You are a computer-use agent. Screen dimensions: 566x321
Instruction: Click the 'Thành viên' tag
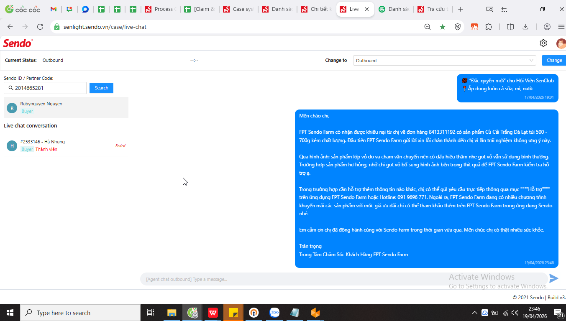pos(46,149)
